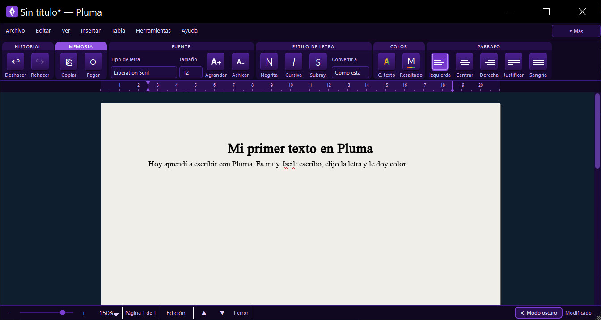601x320 pixels.
Task: Click the Historial group header
Action: [28, 46]
